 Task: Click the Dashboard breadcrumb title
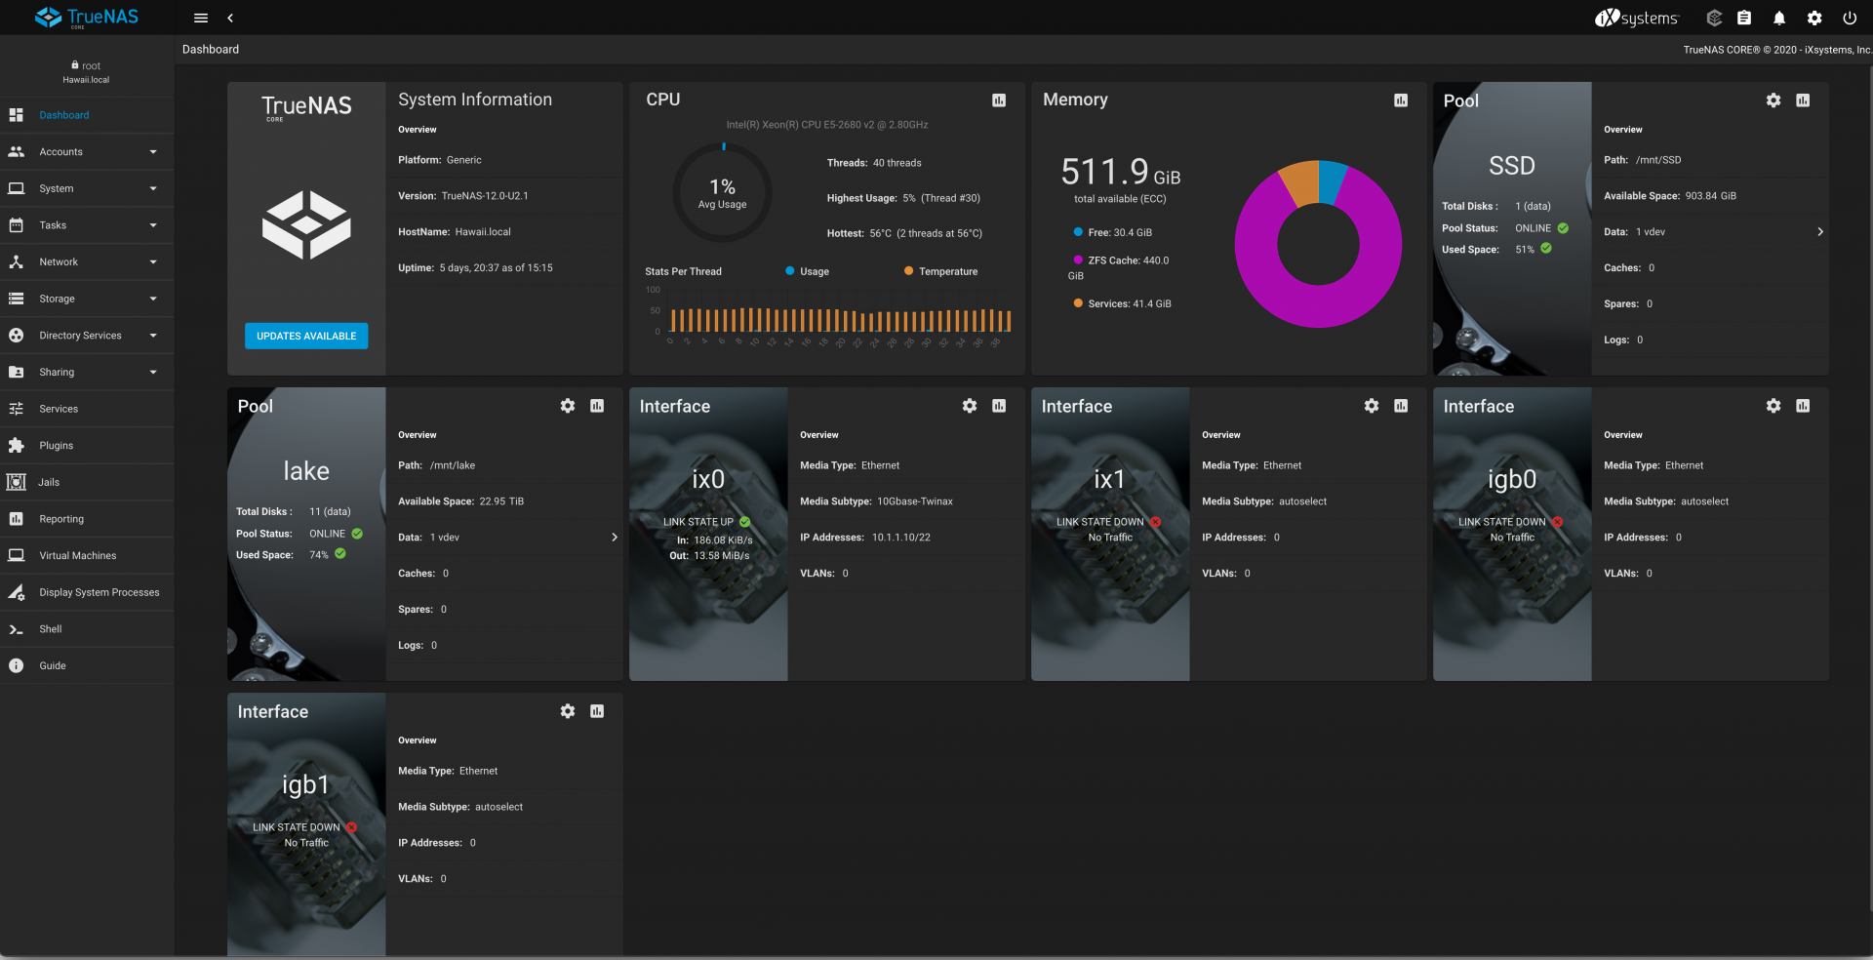point(211,50)
